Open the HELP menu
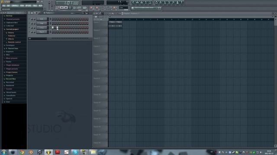 (x=40, y=6)
